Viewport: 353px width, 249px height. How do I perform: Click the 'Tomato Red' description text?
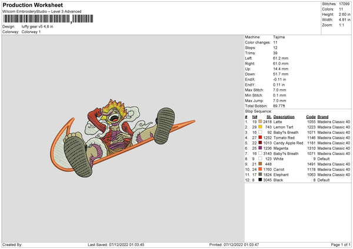tap(284, 138)
